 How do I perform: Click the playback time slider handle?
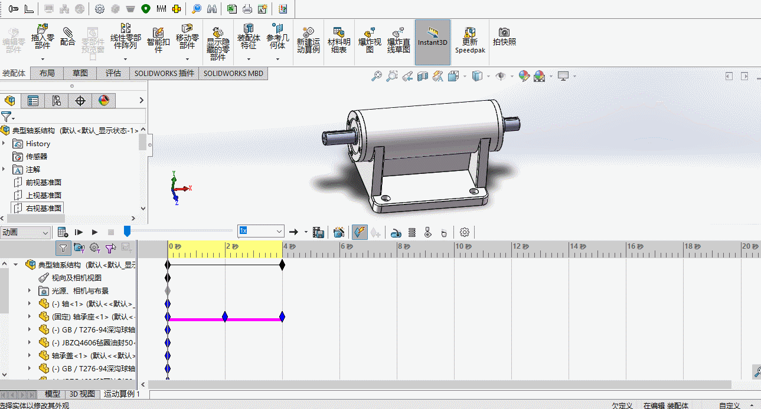point(127,232)
